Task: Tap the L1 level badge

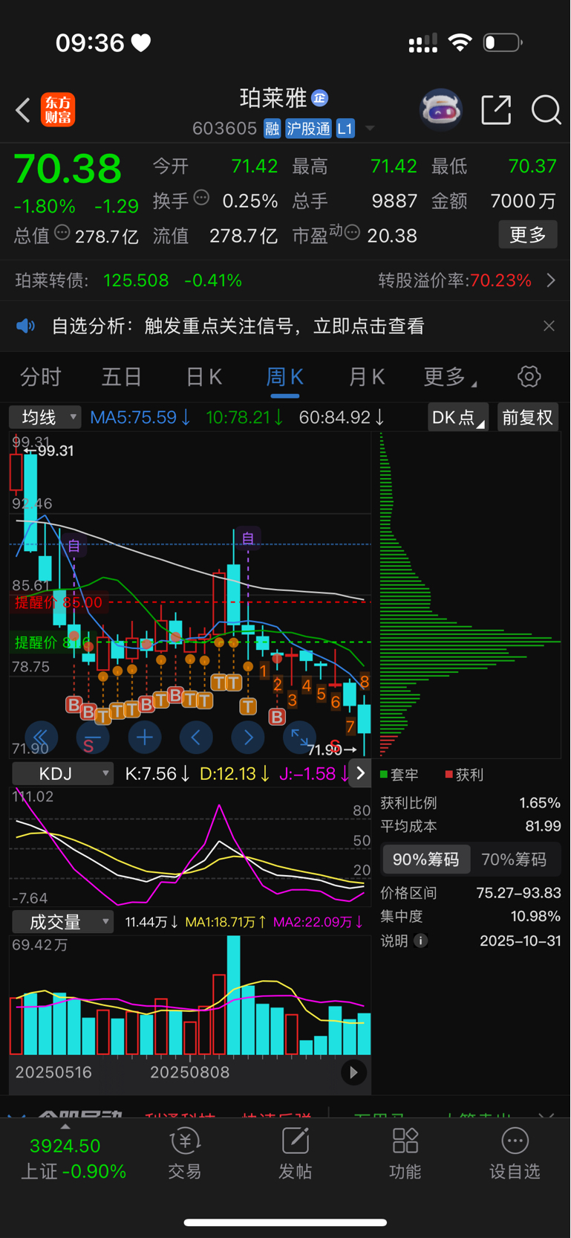Action: (345, 129)
